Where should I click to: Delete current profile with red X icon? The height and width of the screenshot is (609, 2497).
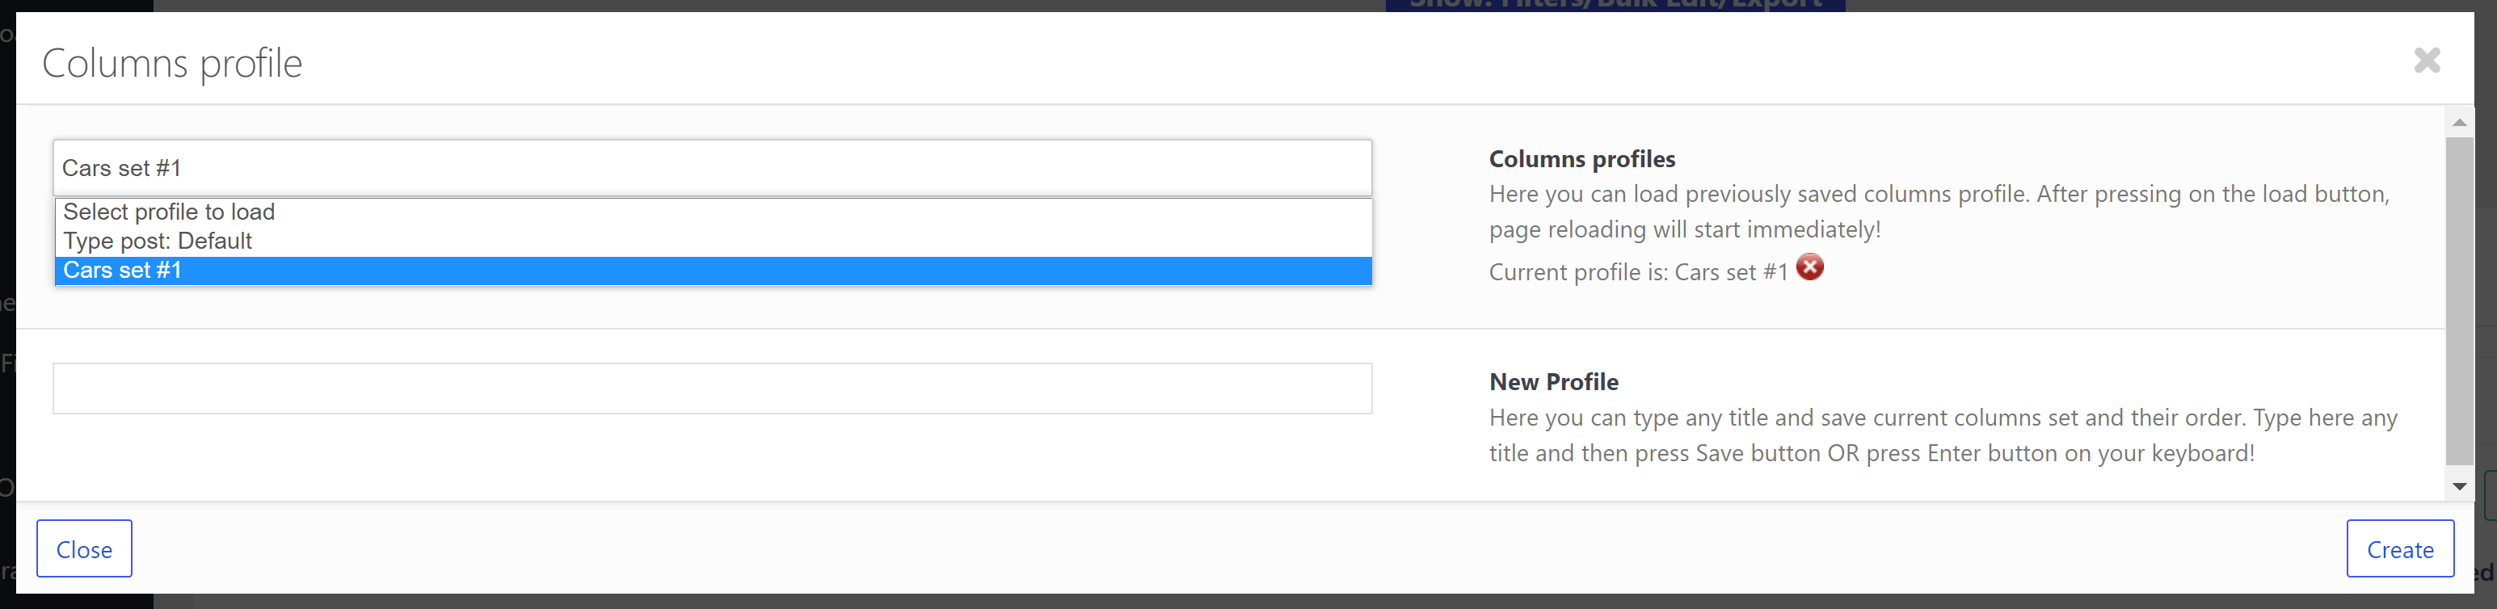pos(1809,267)
